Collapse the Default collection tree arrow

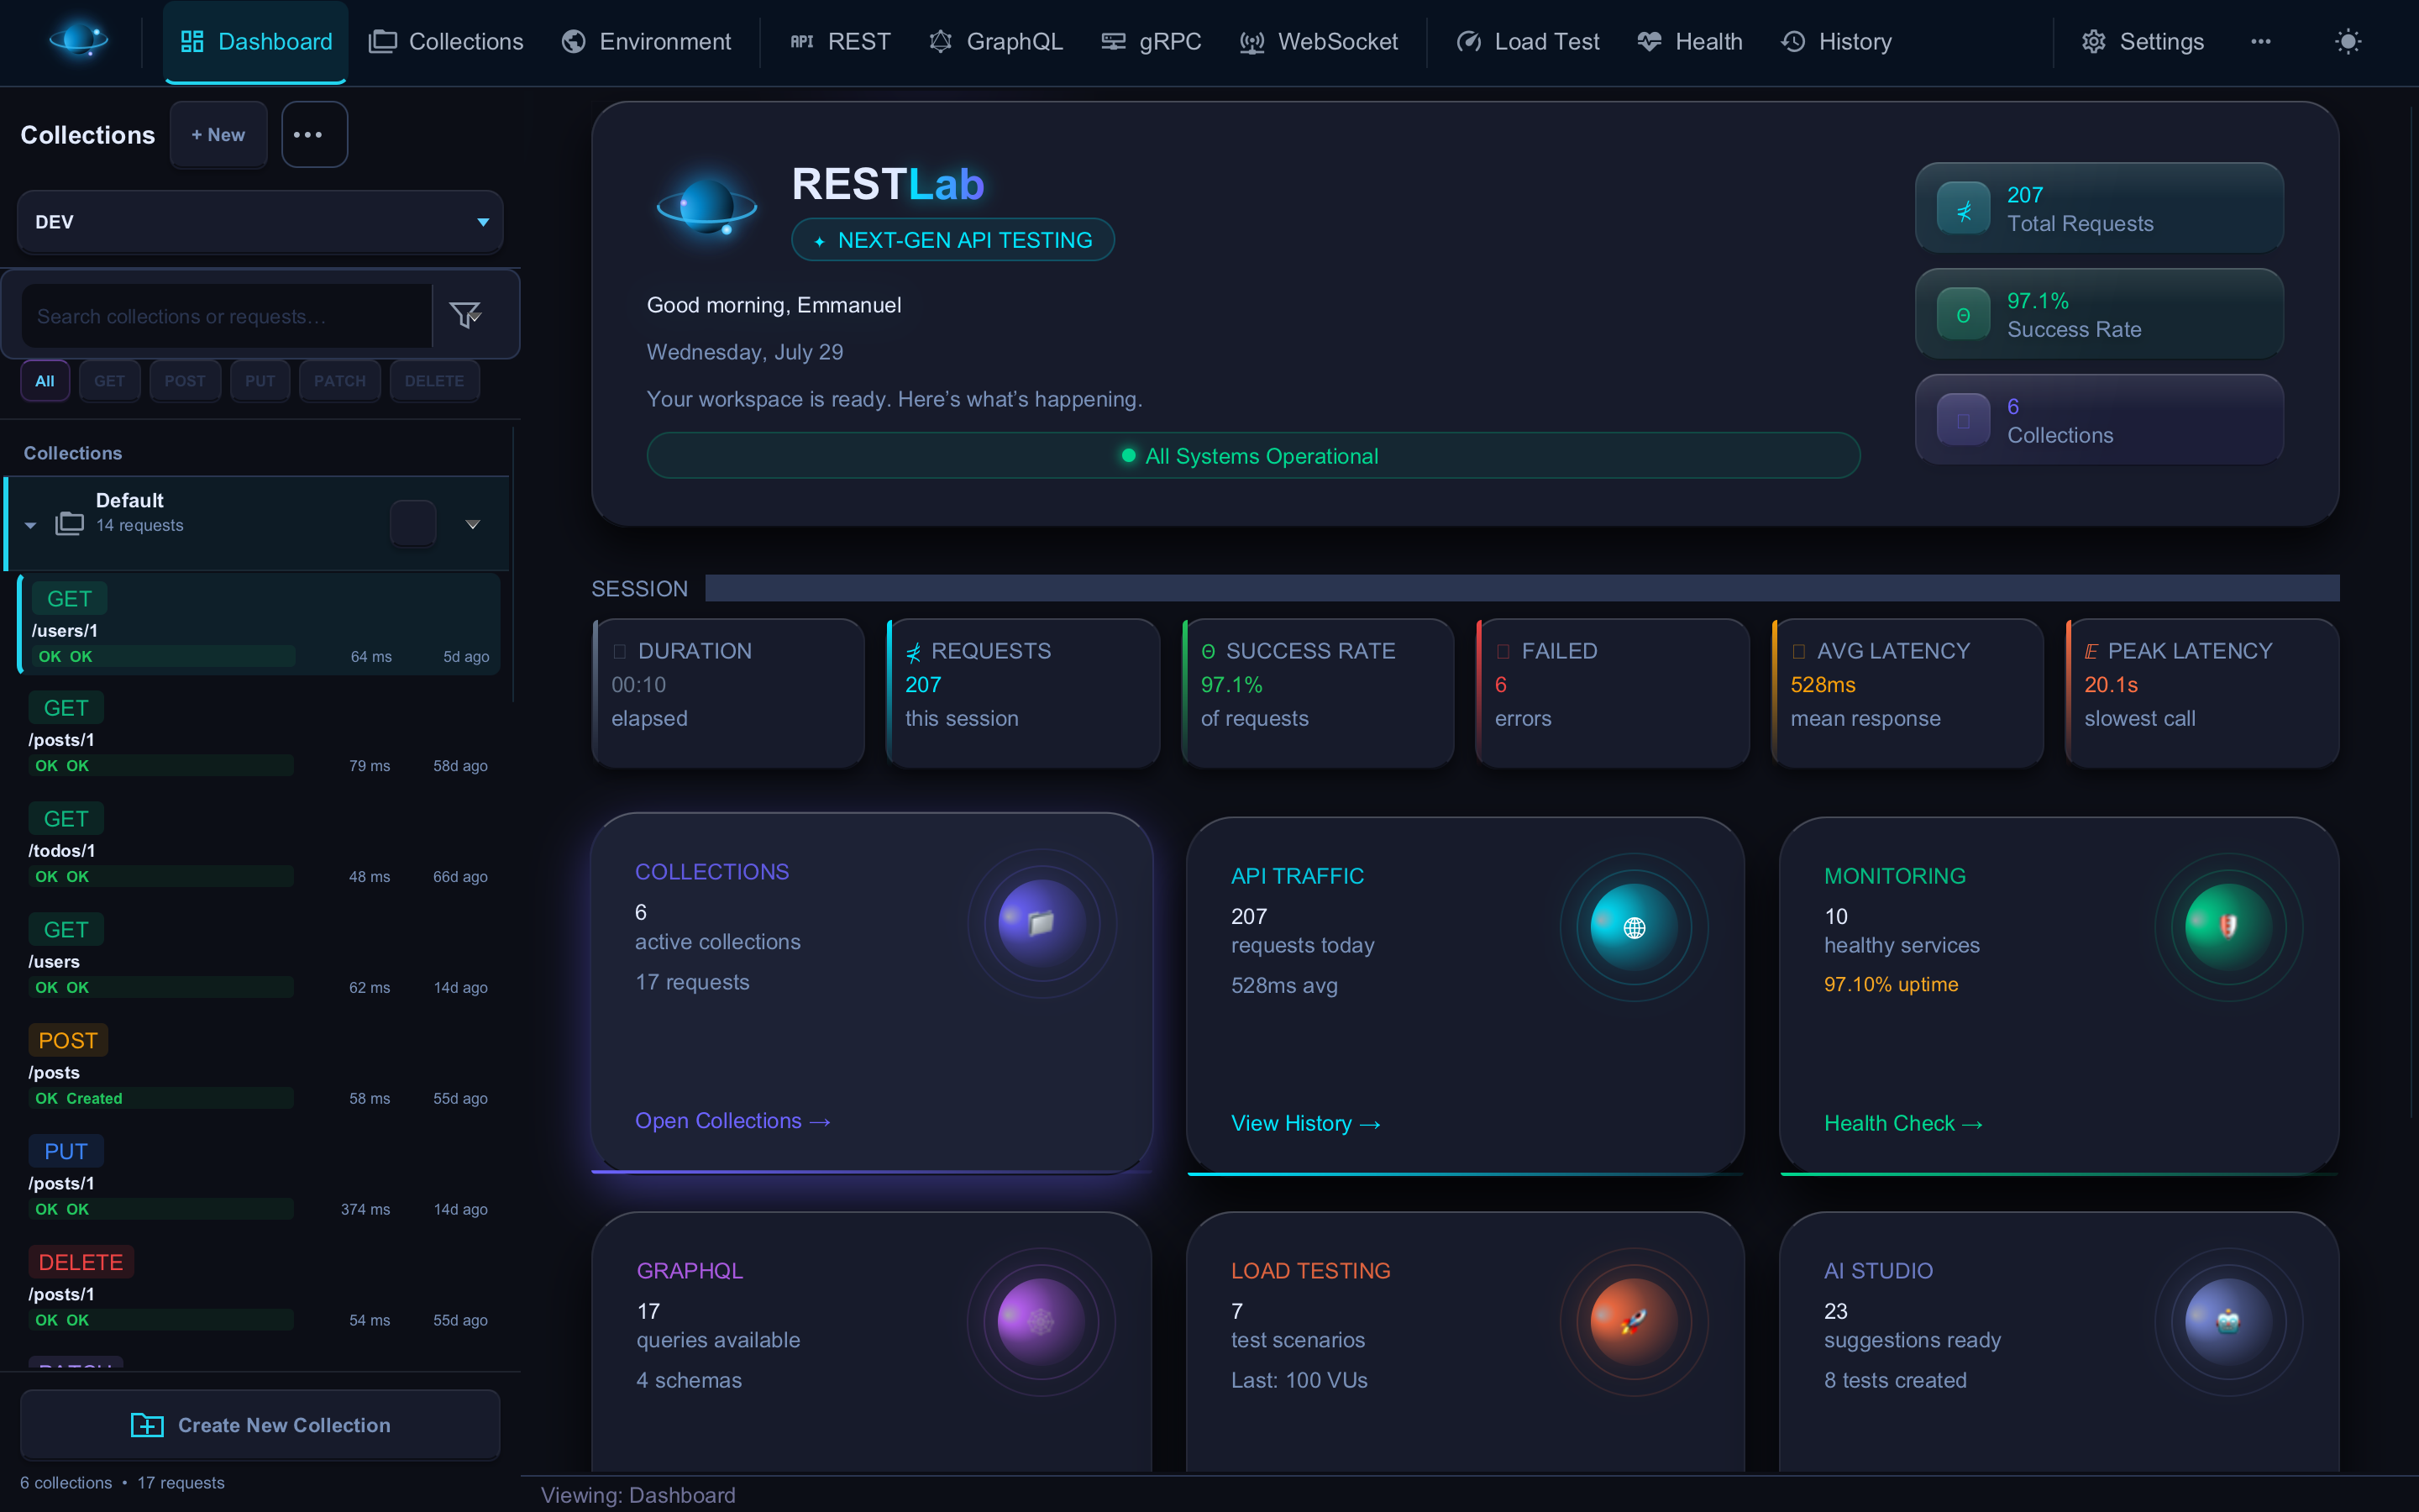[x=30, y=525]
